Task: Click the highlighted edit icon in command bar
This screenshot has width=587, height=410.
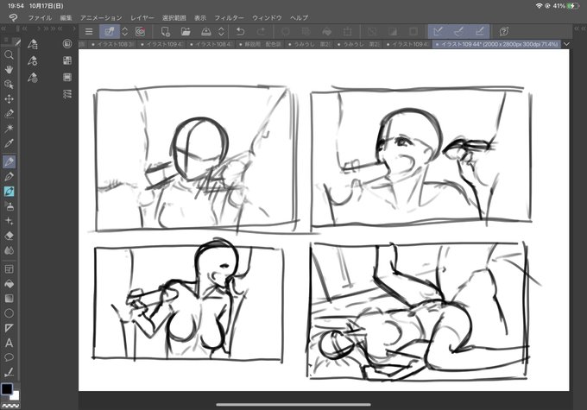Action: coord(110,31)
